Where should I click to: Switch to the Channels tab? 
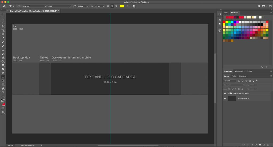coord(242,76)
